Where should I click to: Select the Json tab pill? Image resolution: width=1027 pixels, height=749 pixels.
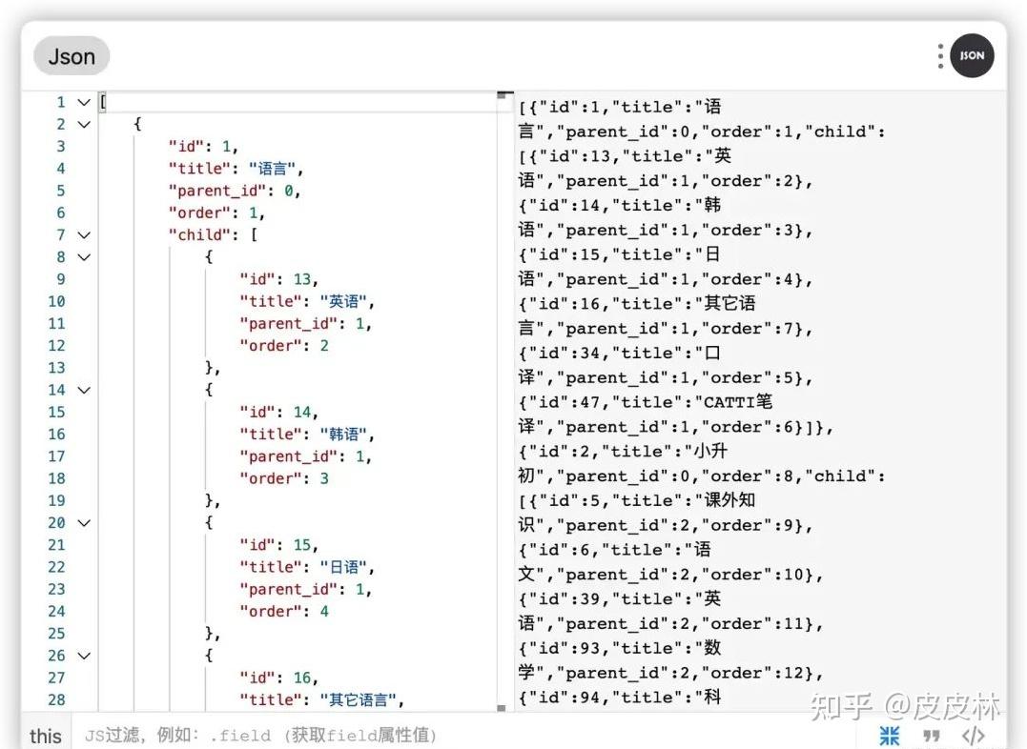tap(72, 56)
